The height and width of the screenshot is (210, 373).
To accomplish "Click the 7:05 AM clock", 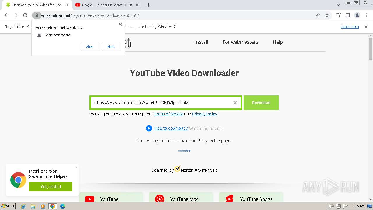I will (x=358, y=206).
